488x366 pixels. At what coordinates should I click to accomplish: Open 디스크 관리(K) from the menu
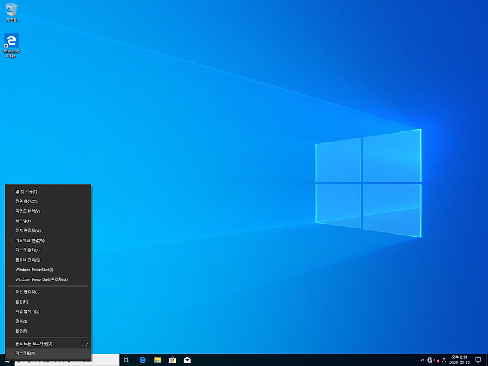[49, 250]
